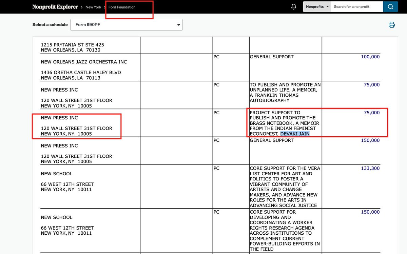
Task: Click the 100,000 grant amount
Action: [370, 57]
